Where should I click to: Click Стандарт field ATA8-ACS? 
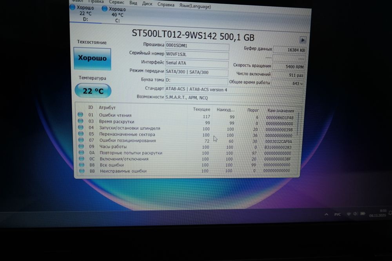tap(234, 90)
